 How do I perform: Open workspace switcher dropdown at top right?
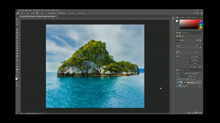(x=198, y=13)
